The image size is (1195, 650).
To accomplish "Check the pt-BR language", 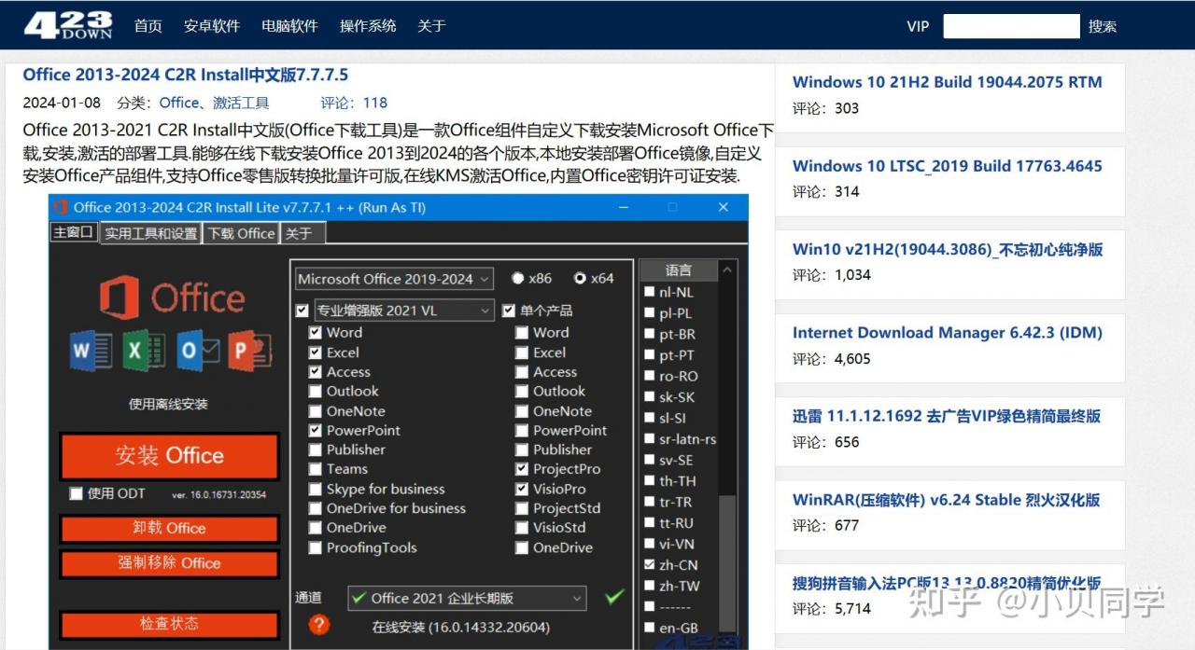I will coord(650,334).
